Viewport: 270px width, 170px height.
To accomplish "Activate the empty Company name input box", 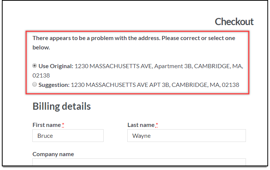I will (x=139, y=162).
